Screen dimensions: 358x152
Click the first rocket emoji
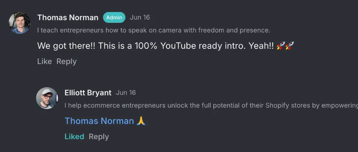click(x=281, y=46)
